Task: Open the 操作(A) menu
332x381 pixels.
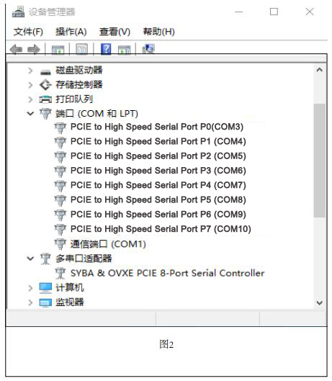Action: point(71,32)
